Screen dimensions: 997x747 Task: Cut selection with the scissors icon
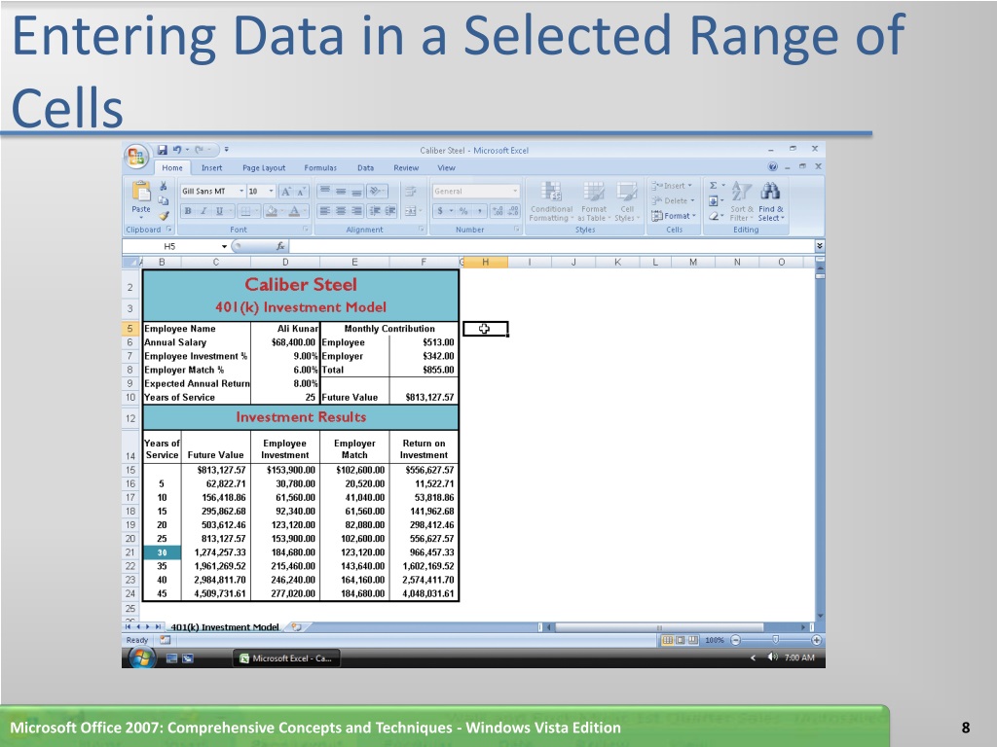164,186
